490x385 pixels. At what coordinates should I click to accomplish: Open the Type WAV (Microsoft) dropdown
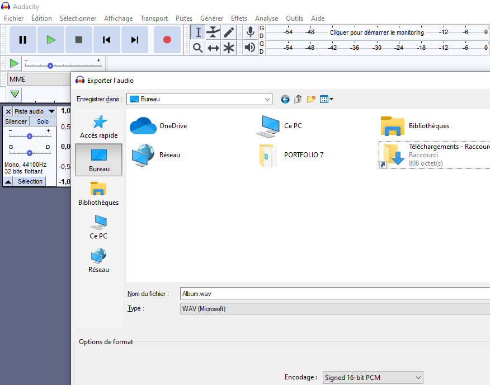tap(335, 309)
